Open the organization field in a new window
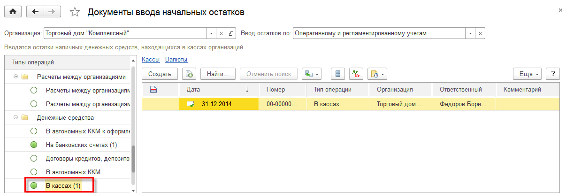Viewport: 566px width, 193px height. pyautogui.click(x=231, y=33)
